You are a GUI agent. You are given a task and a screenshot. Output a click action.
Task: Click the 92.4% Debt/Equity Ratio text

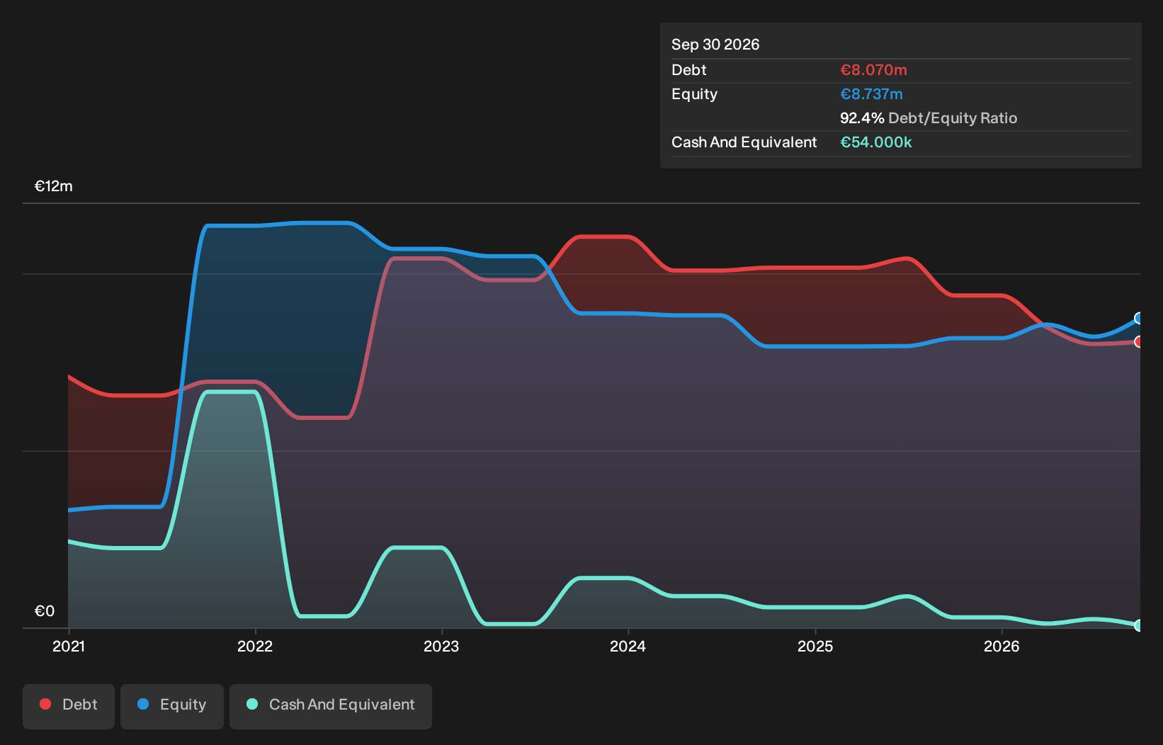coord(929,118)
